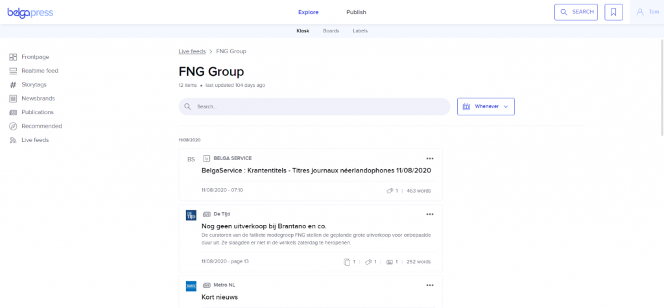This screenshot has height=308, width=664.
Task: Focus the feed Search input field
Action: (314, 107)
